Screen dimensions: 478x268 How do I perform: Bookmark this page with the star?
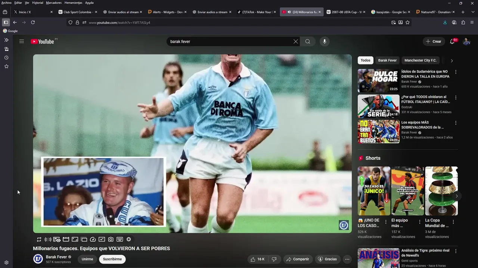click(407, 22)
